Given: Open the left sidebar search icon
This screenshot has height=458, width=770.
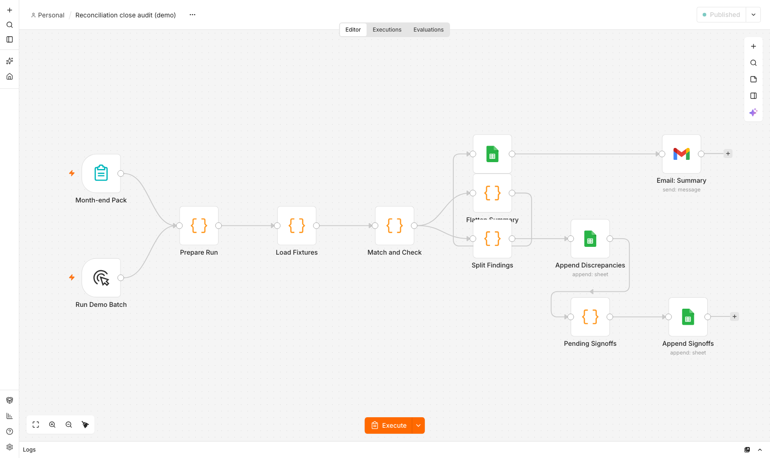Looking at the screenshot, I should (10, 25).
